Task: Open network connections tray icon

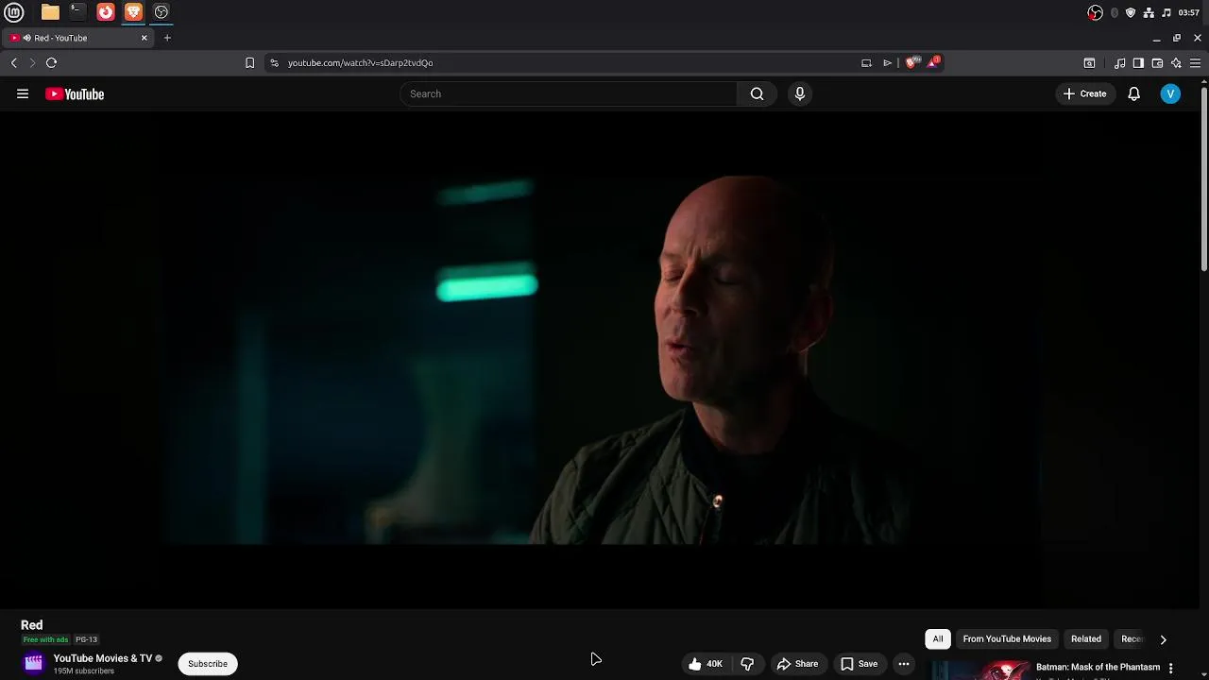Action: [x=1149, y=12]
